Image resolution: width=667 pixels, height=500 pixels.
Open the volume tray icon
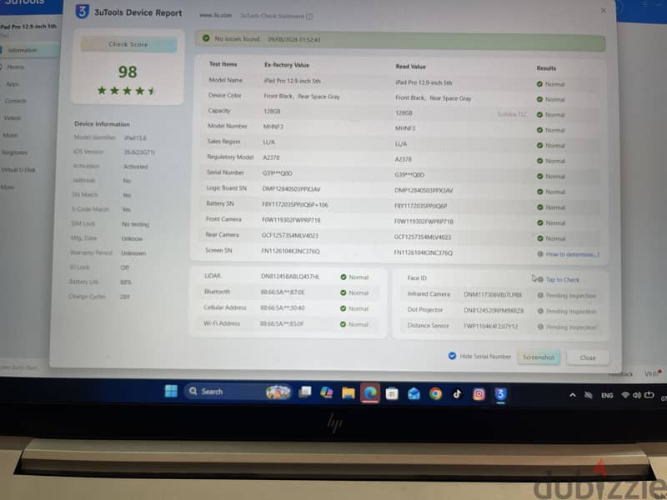tap(636, 395)
